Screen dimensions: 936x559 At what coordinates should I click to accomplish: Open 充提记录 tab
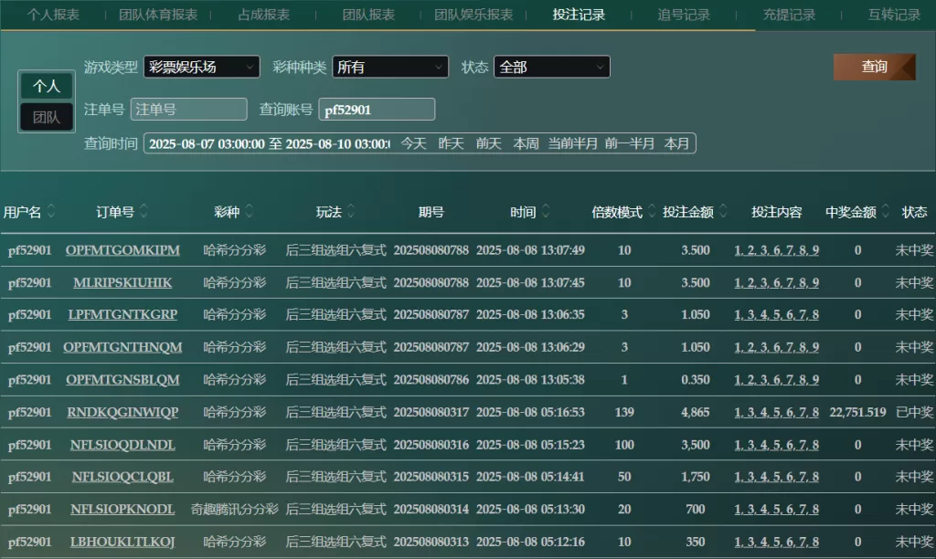tap(789, 15)
